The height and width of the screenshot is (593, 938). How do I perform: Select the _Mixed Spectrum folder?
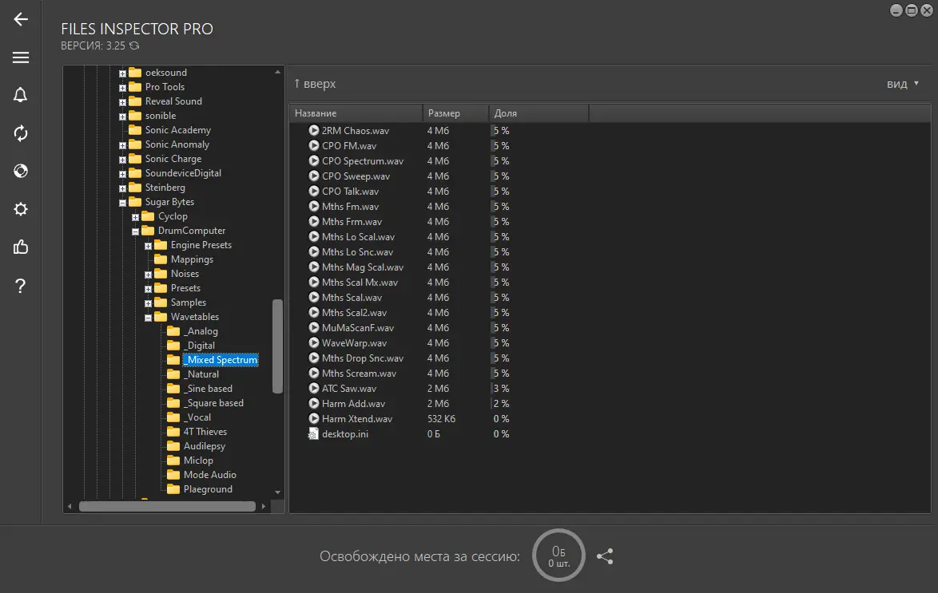click(221, 360)
